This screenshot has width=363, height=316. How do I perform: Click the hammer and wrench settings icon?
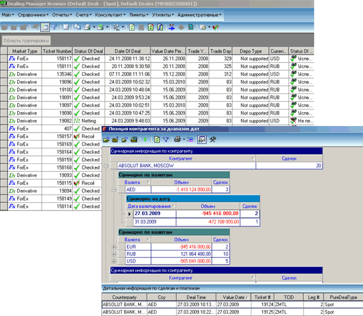coord(213,140)
